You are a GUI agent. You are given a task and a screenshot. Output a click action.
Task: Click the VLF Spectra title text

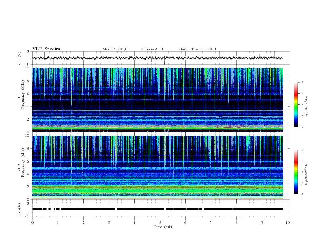[x=46, y=49]
